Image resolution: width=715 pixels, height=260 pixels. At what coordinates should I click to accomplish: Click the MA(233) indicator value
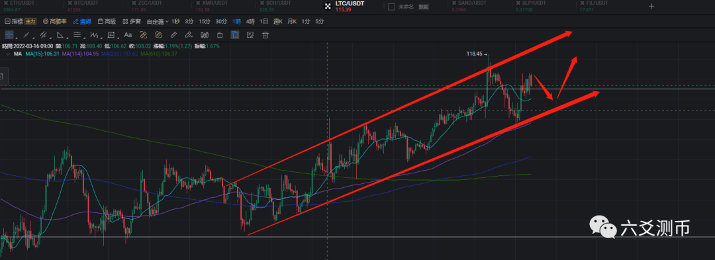[119, 54]
